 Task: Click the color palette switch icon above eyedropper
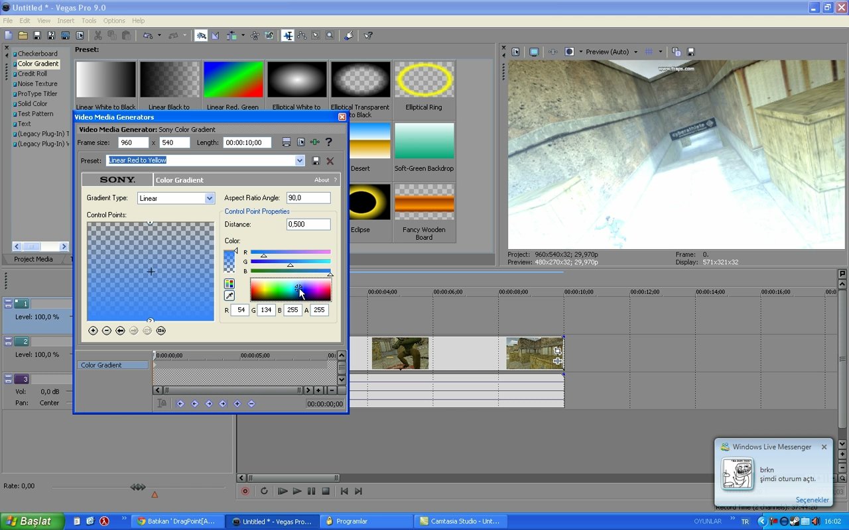(229, 284)
